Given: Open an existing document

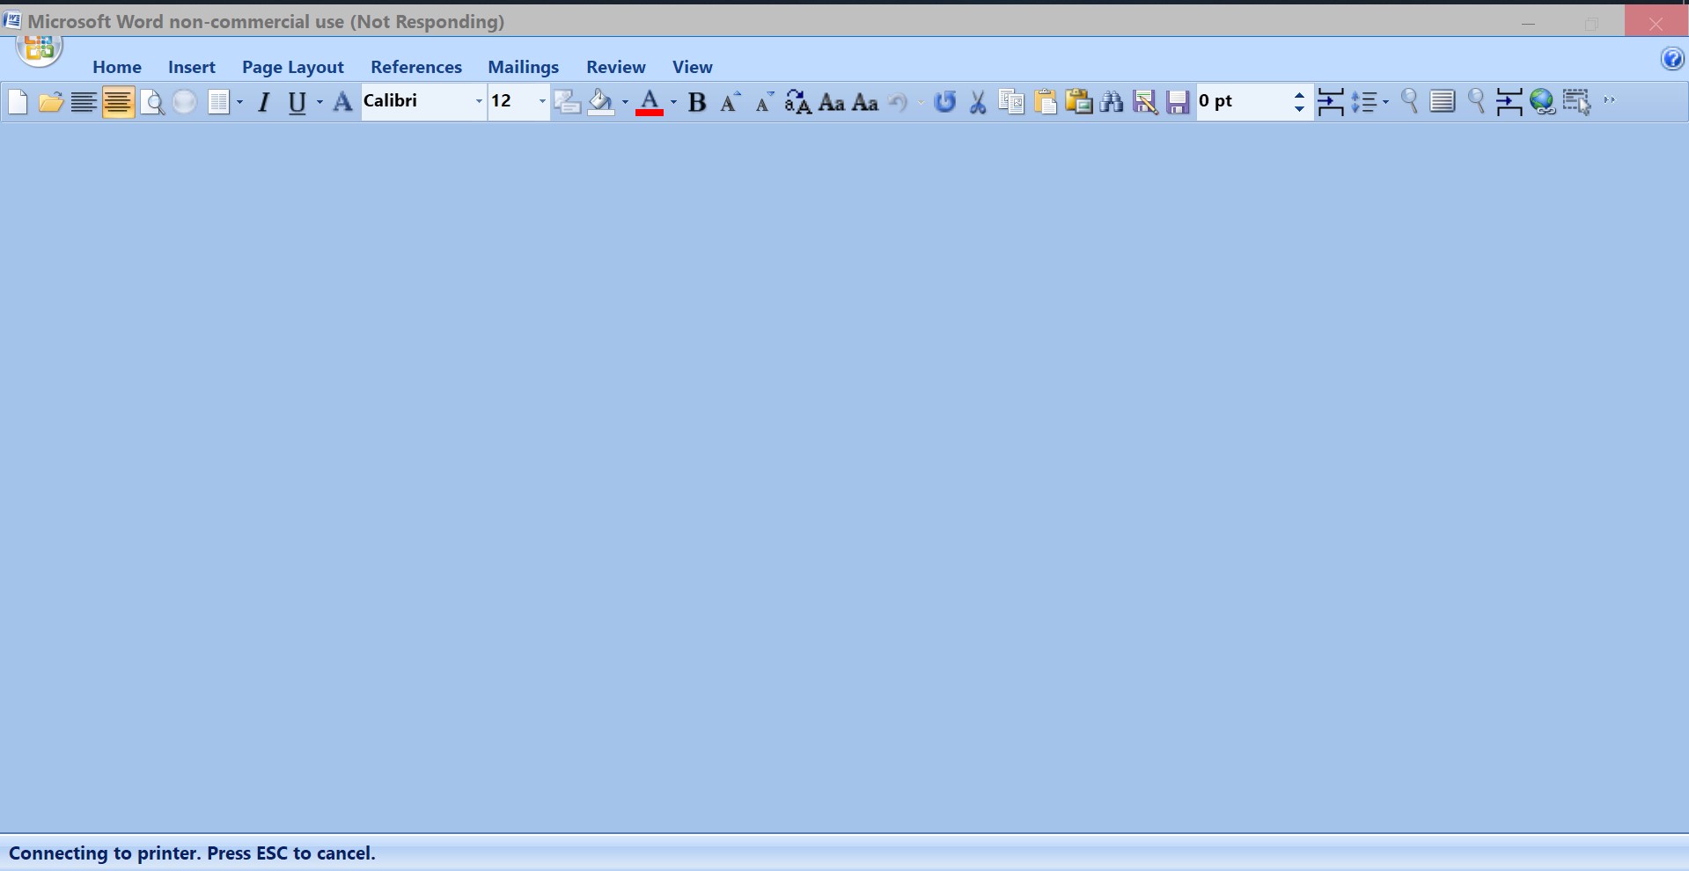Looking at the screenshot, I should coord(50,101).
